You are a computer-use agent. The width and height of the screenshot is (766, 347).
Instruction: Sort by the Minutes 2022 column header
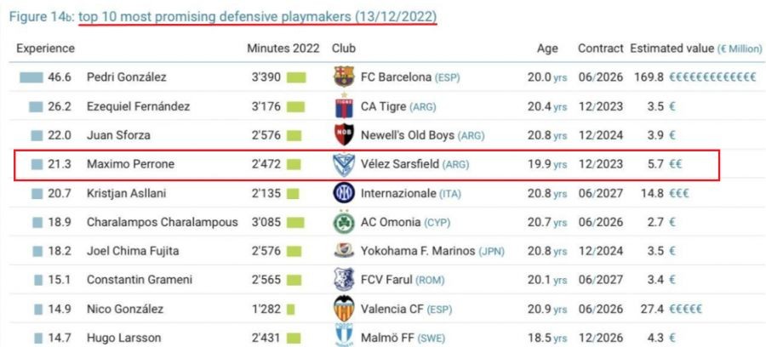click(x=283, y=48)
